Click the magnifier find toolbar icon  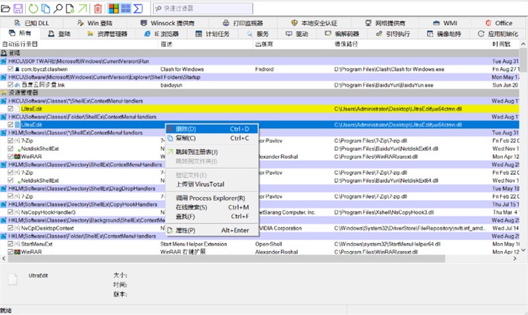58,9
